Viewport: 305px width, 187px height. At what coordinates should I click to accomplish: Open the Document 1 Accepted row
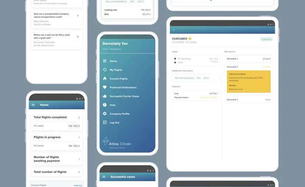tap(249, 59)
